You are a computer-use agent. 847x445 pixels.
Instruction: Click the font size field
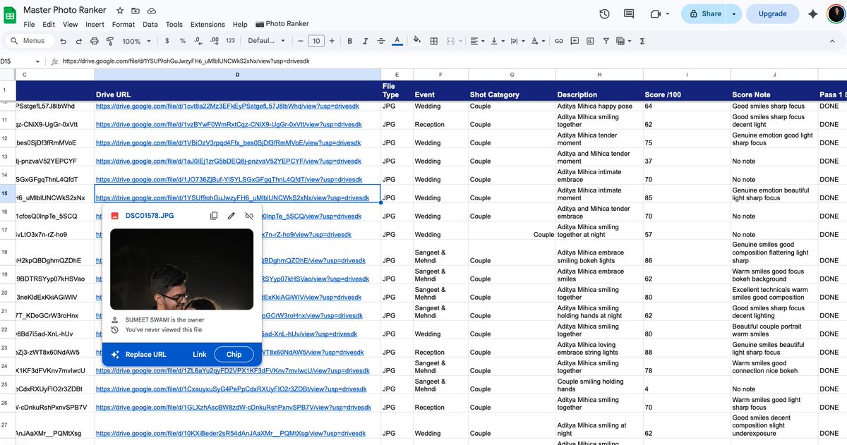coord(316,41)
